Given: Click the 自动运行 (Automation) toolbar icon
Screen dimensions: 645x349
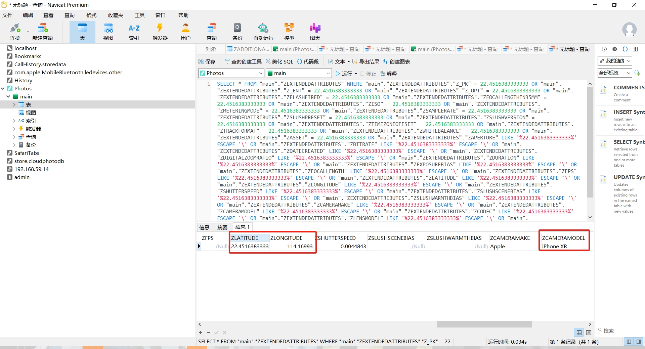Looking at the screenshot, I should coord(263,32).
